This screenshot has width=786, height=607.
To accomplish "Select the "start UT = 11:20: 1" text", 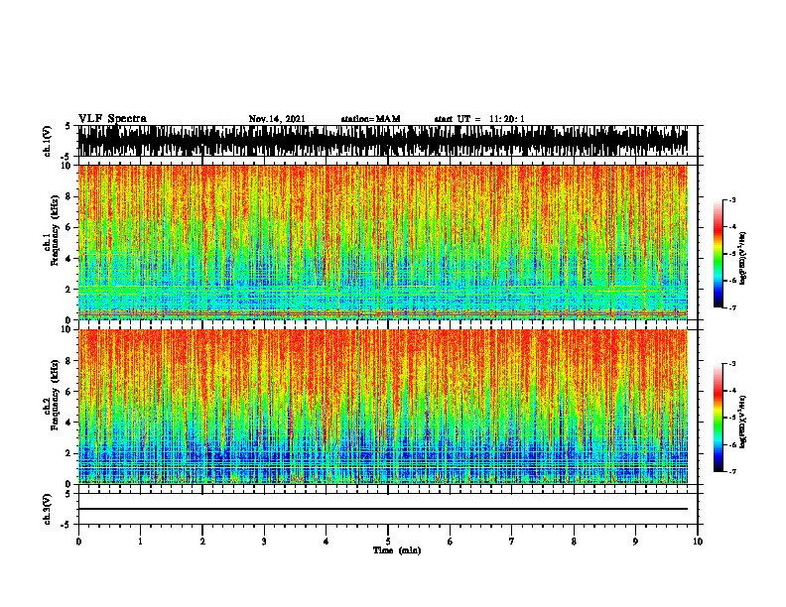I will point(479,119).
